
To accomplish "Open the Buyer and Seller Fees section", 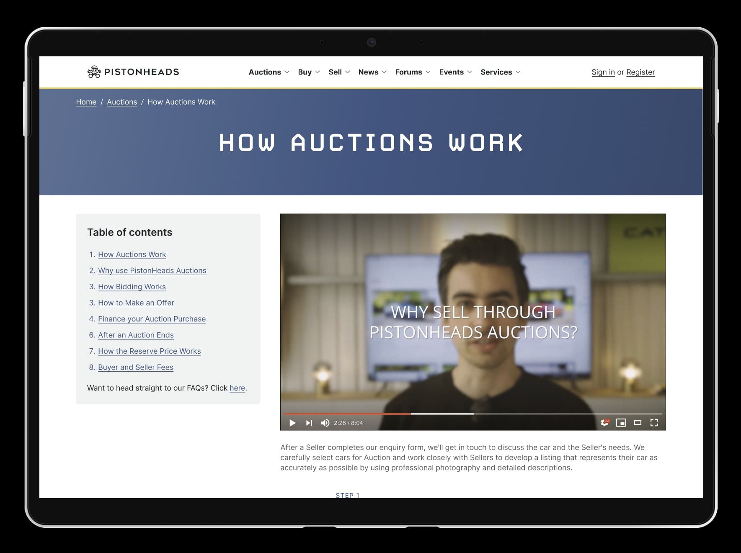I will [136, 367].
